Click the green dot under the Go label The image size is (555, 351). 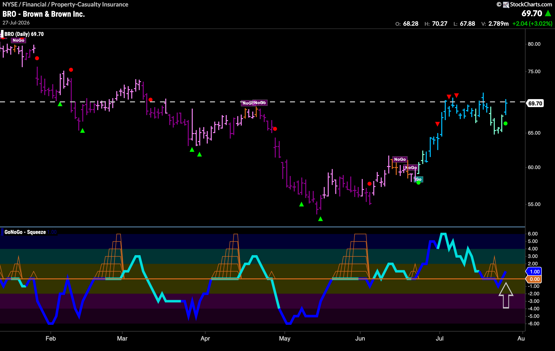point(418,183)
